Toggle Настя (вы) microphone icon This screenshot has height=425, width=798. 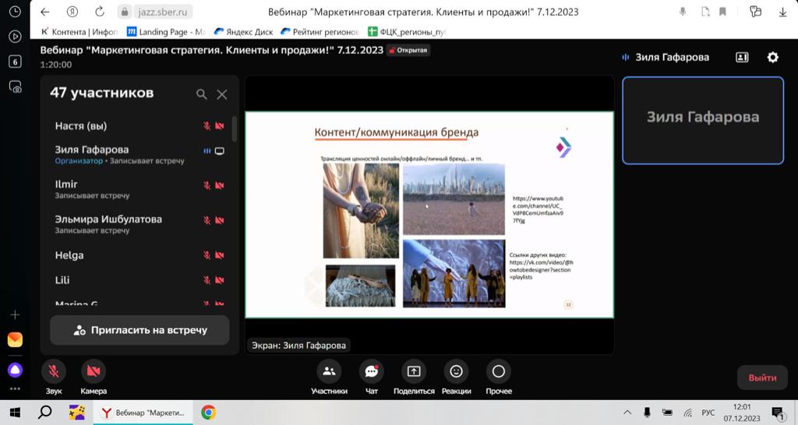tap(207, 125)
